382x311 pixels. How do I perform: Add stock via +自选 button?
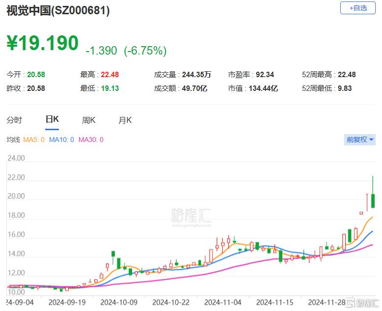coord(357,8)
